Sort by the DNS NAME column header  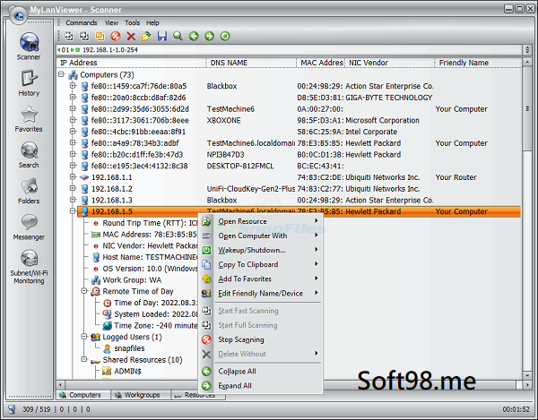coord(251,63)
